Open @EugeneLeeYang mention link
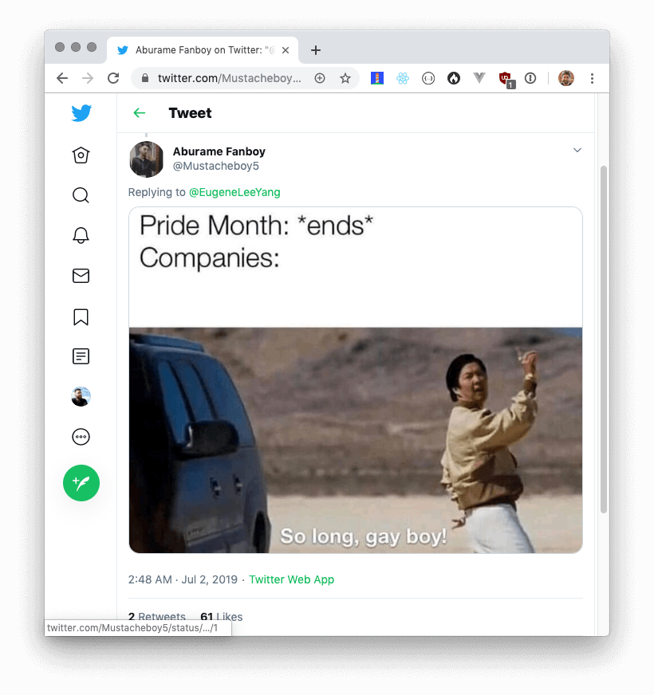This screenshot has height=695, width=654. pos(234,192)
